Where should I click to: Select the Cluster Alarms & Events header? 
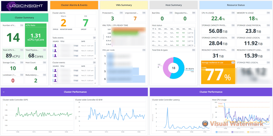(74, 5)
